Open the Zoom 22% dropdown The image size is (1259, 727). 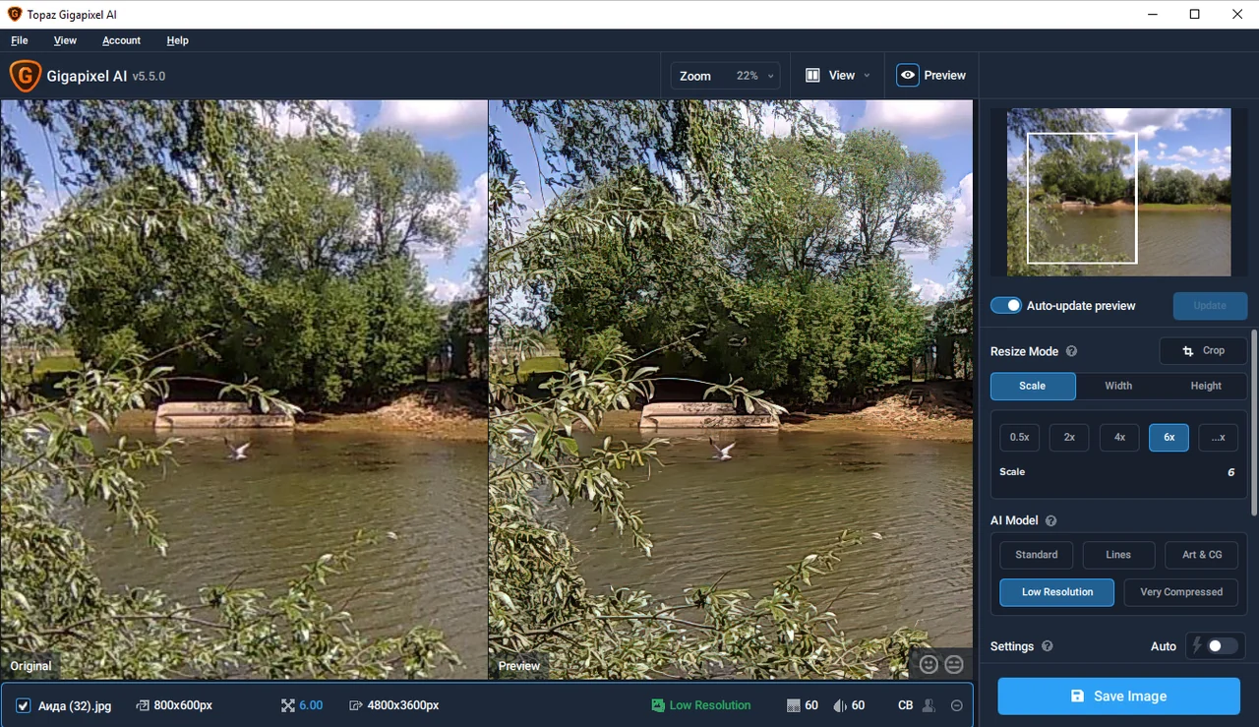(726, 76)
